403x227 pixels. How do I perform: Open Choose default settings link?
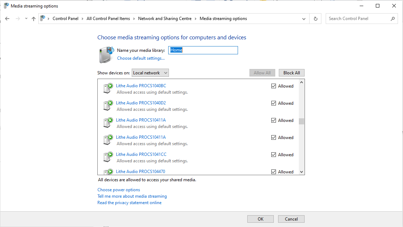coord(141,58)
